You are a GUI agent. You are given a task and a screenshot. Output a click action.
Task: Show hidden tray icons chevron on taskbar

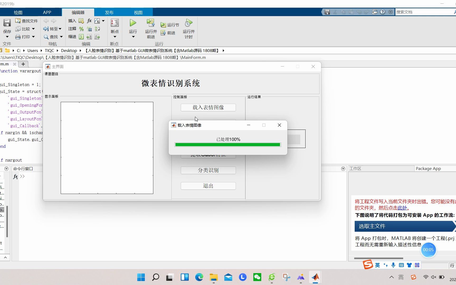392,277
